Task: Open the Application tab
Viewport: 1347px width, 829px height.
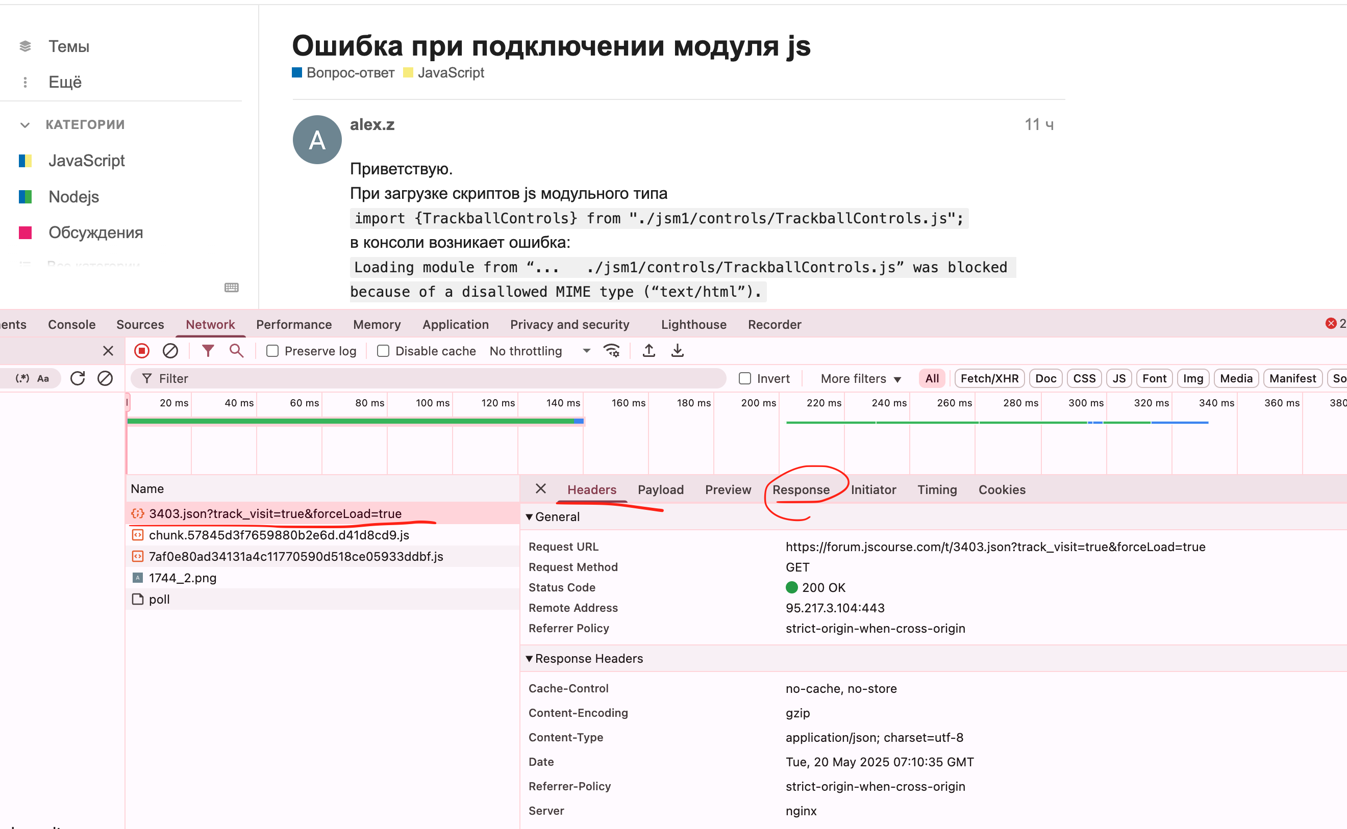Action: pos(456,324)
